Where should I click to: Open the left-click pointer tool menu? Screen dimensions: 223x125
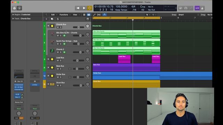(148, 15)
